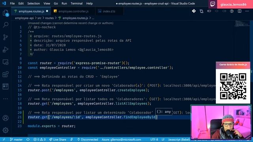The image size is (253, 142).
Task: Open the Help menu
Action: 89,4
